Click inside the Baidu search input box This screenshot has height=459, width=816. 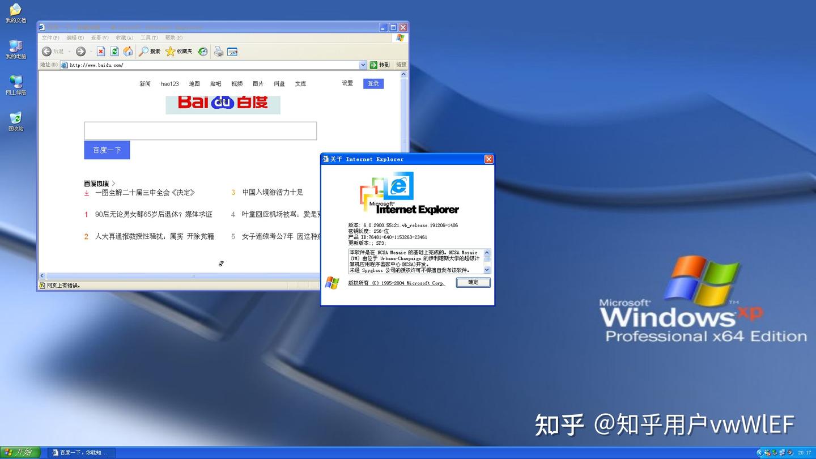click(x=200, y=130)
